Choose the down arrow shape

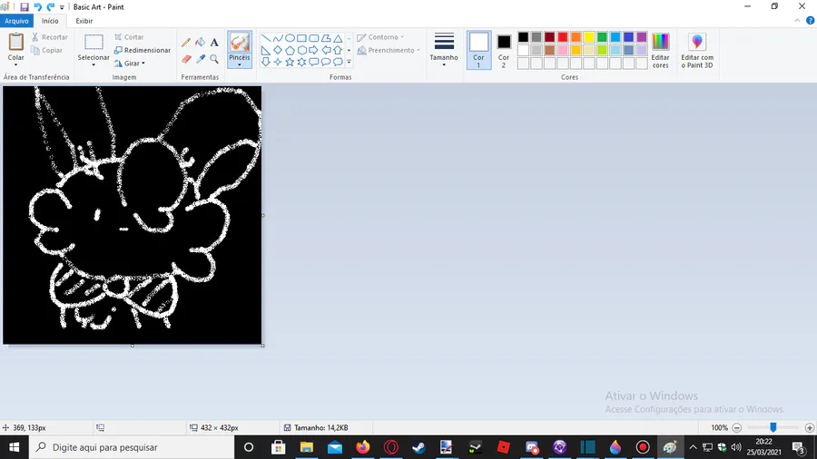coord(266,62)
